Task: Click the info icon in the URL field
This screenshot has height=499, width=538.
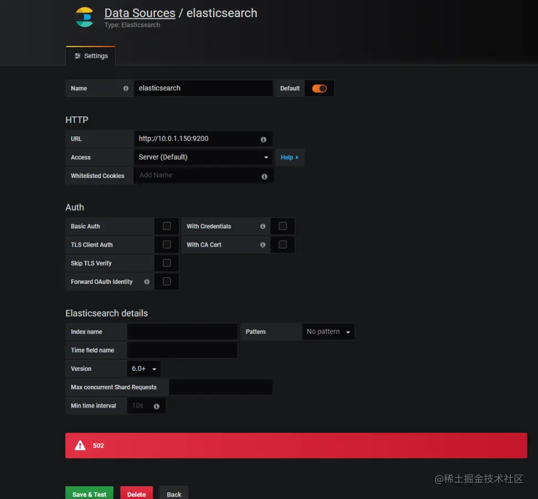Action: click(x=263, y=139)
